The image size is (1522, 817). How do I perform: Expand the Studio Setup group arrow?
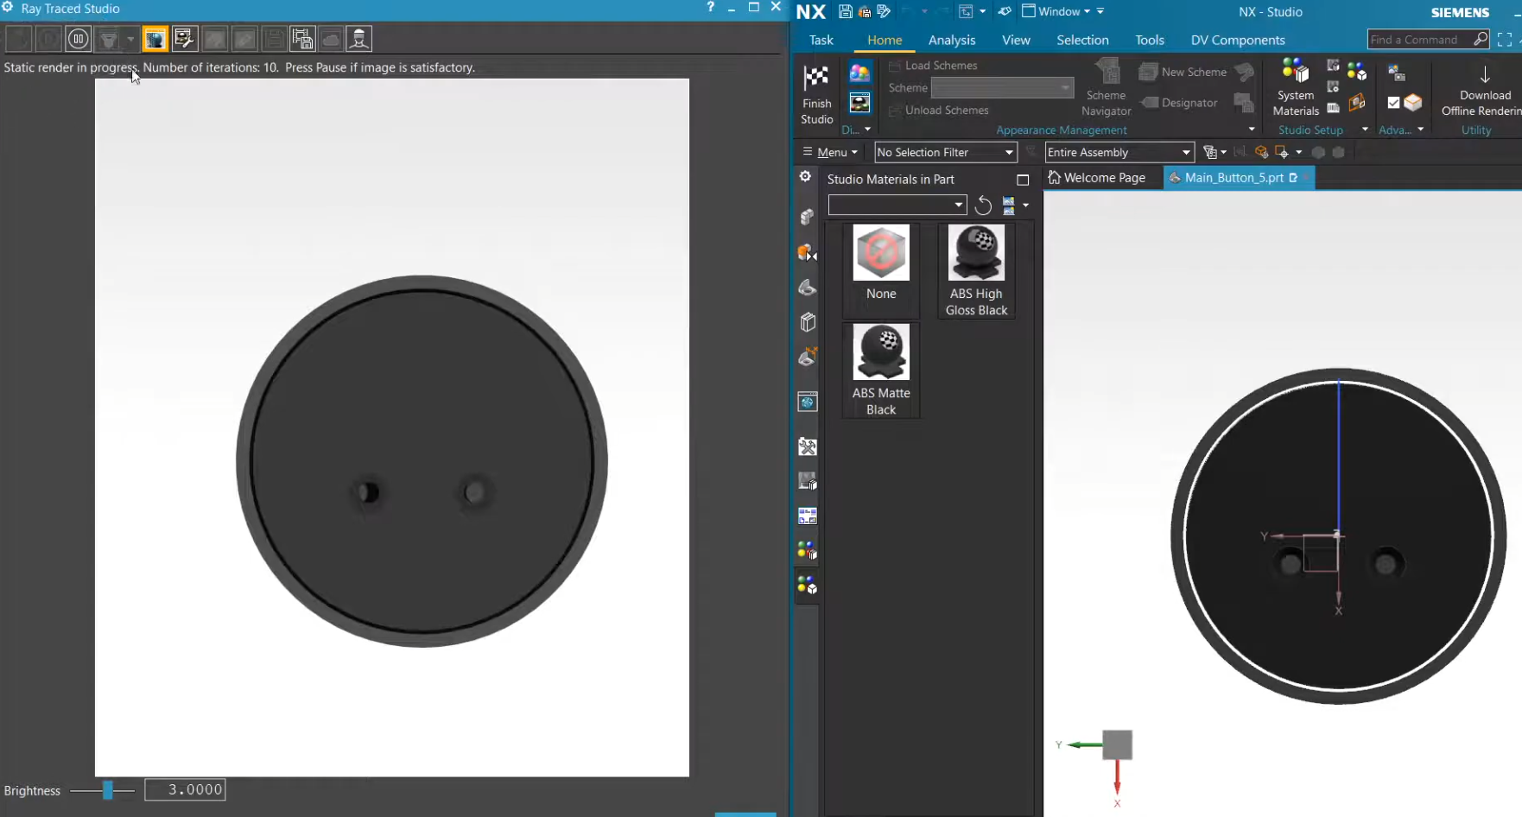[1365, 130]
